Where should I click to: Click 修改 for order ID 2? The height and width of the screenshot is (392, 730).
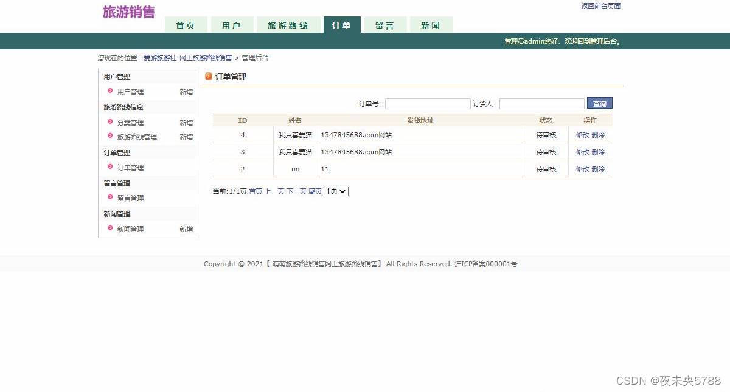(x=583, y=169)
